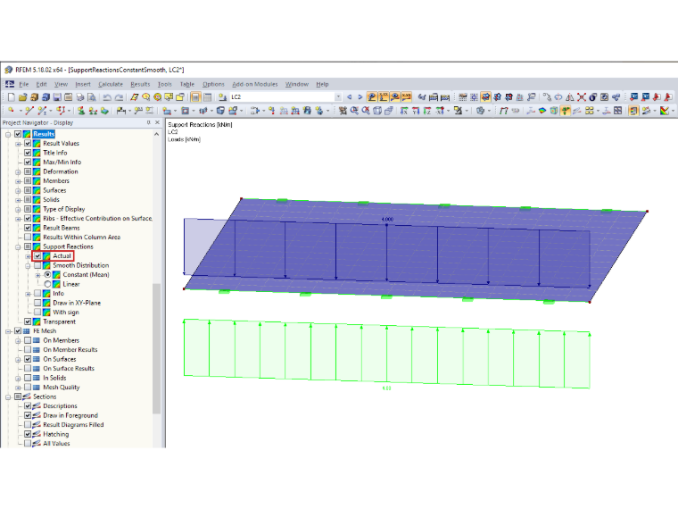678x509 pixels.
Task: Close the Project Navigator panel
Action: click(x=157, y=123)
